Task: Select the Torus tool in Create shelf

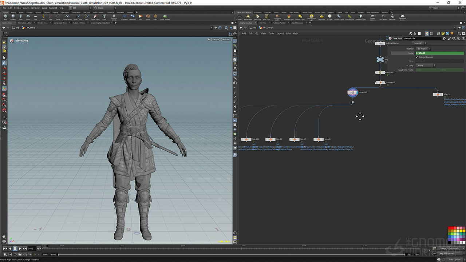Action: pos(28,17)
